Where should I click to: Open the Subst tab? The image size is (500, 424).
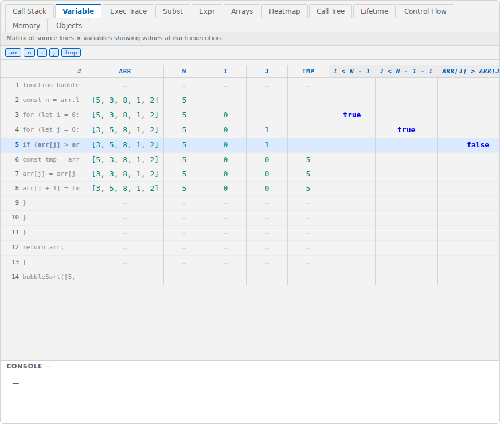[173, 11]
